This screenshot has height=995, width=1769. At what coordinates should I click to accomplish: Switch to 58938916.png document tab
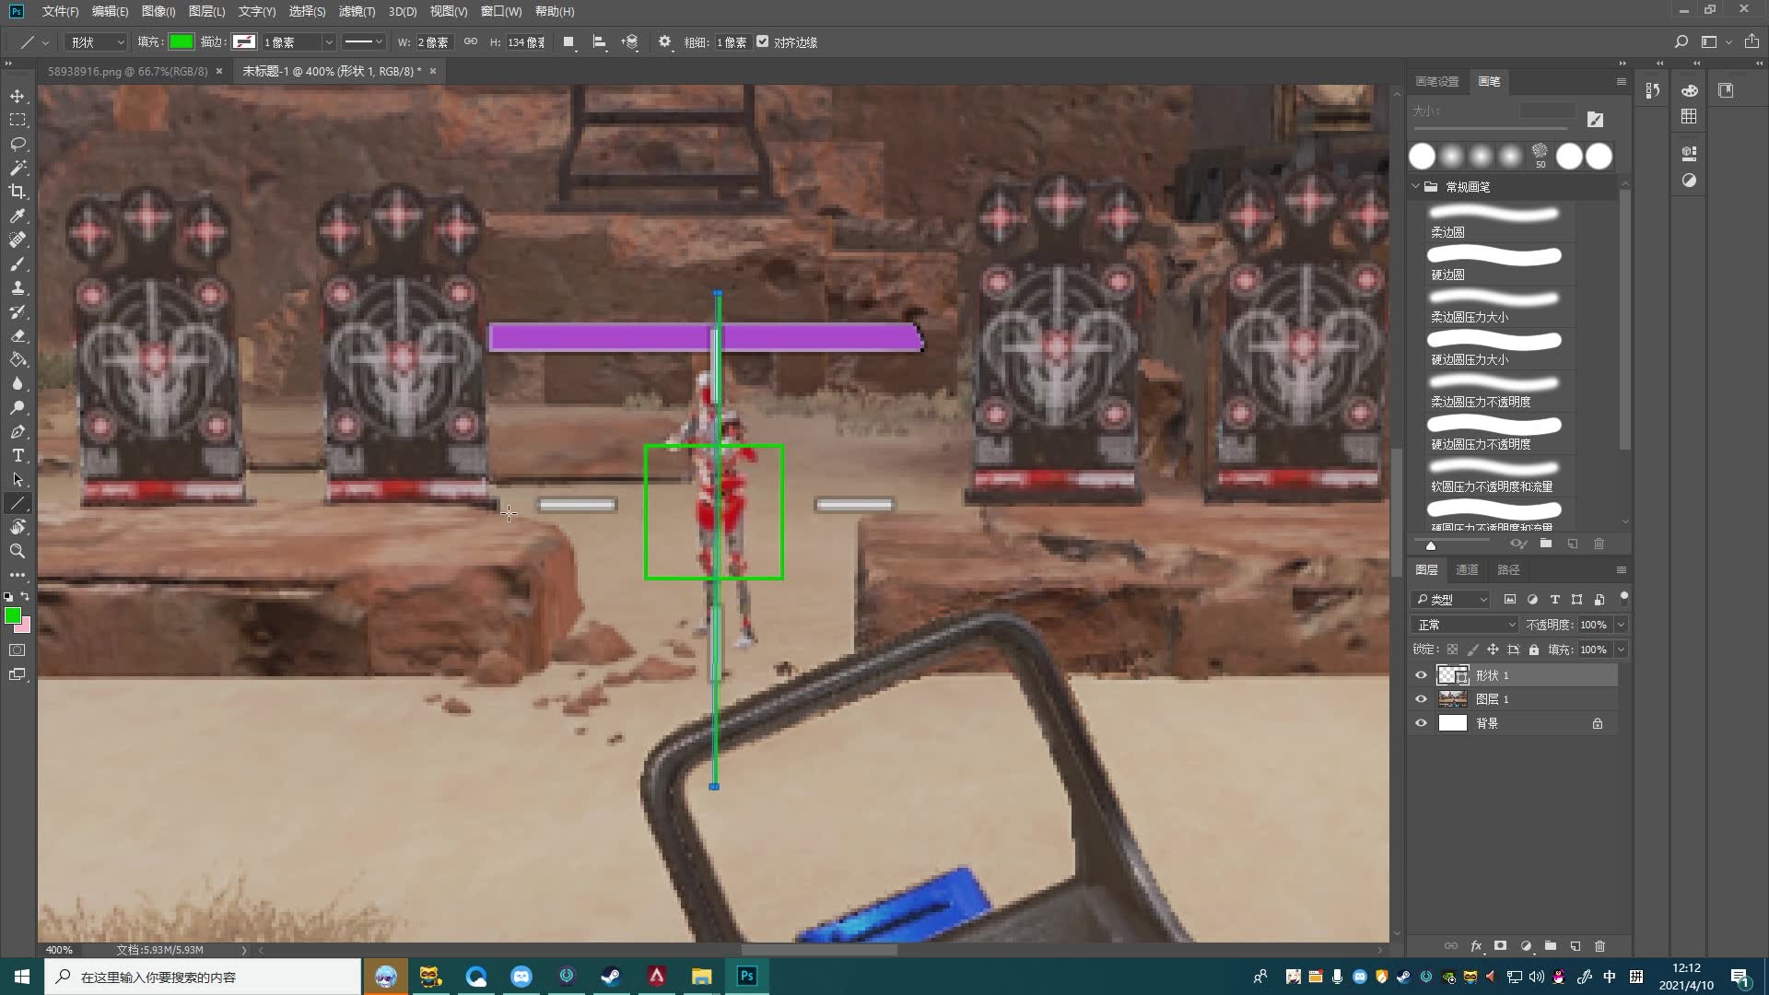127,71
